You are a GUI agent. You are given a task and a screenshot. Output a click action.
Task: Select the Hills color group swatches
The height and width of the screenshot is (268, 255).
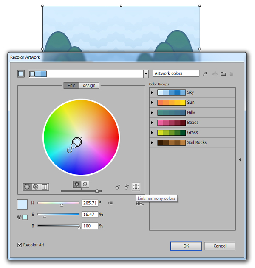[172, 112]
